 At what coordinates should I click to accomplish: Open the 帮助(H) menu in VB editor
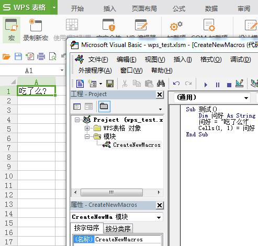click(x=162, y=71)
